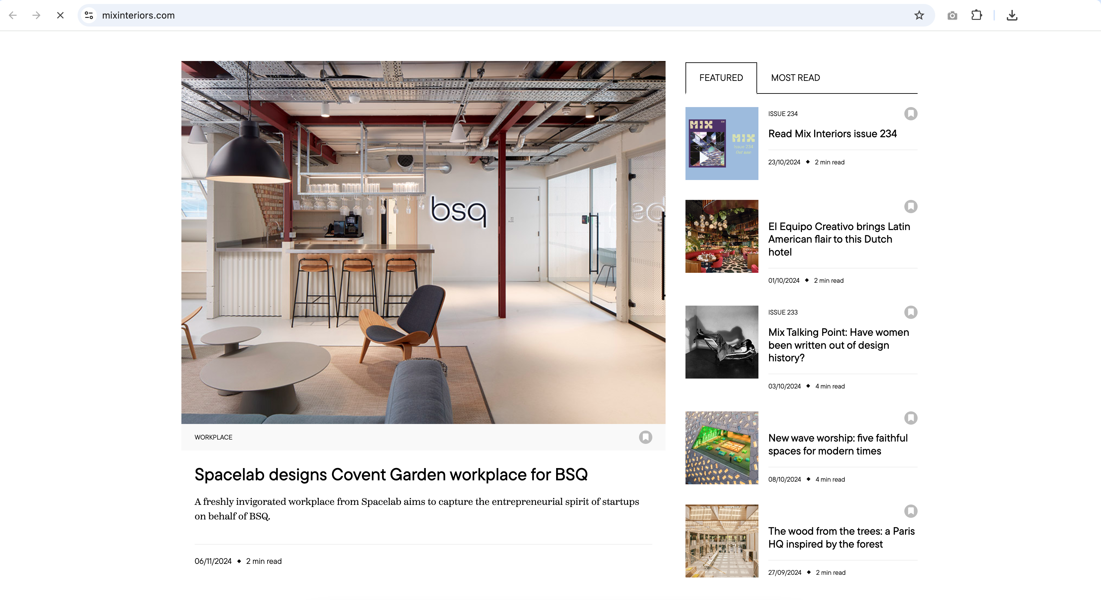Stop loading the page with the X icon
The image size is (1101, 600).
click(x=60, y=15)
